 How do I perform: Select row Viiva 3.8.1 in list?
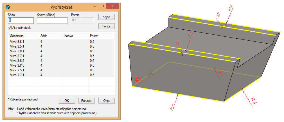[x=17, y=51]
